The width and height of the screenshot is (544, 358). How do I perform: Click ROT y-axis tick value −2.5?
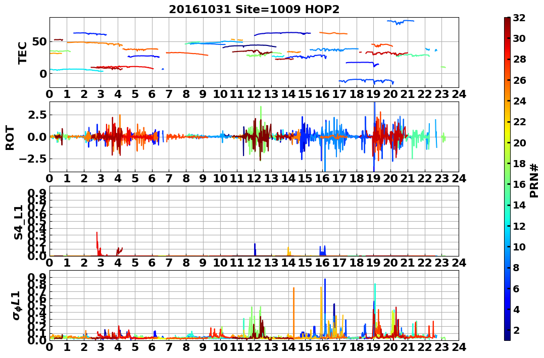34,159
